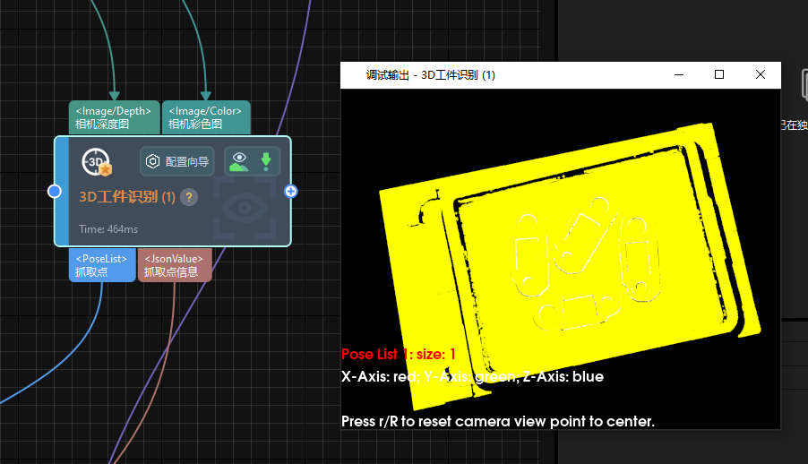Toggle the eye visualization output icon
Image resolution: width=808 pixels, height=464 pixels.
pyautogui.click(x=239, y=161)
